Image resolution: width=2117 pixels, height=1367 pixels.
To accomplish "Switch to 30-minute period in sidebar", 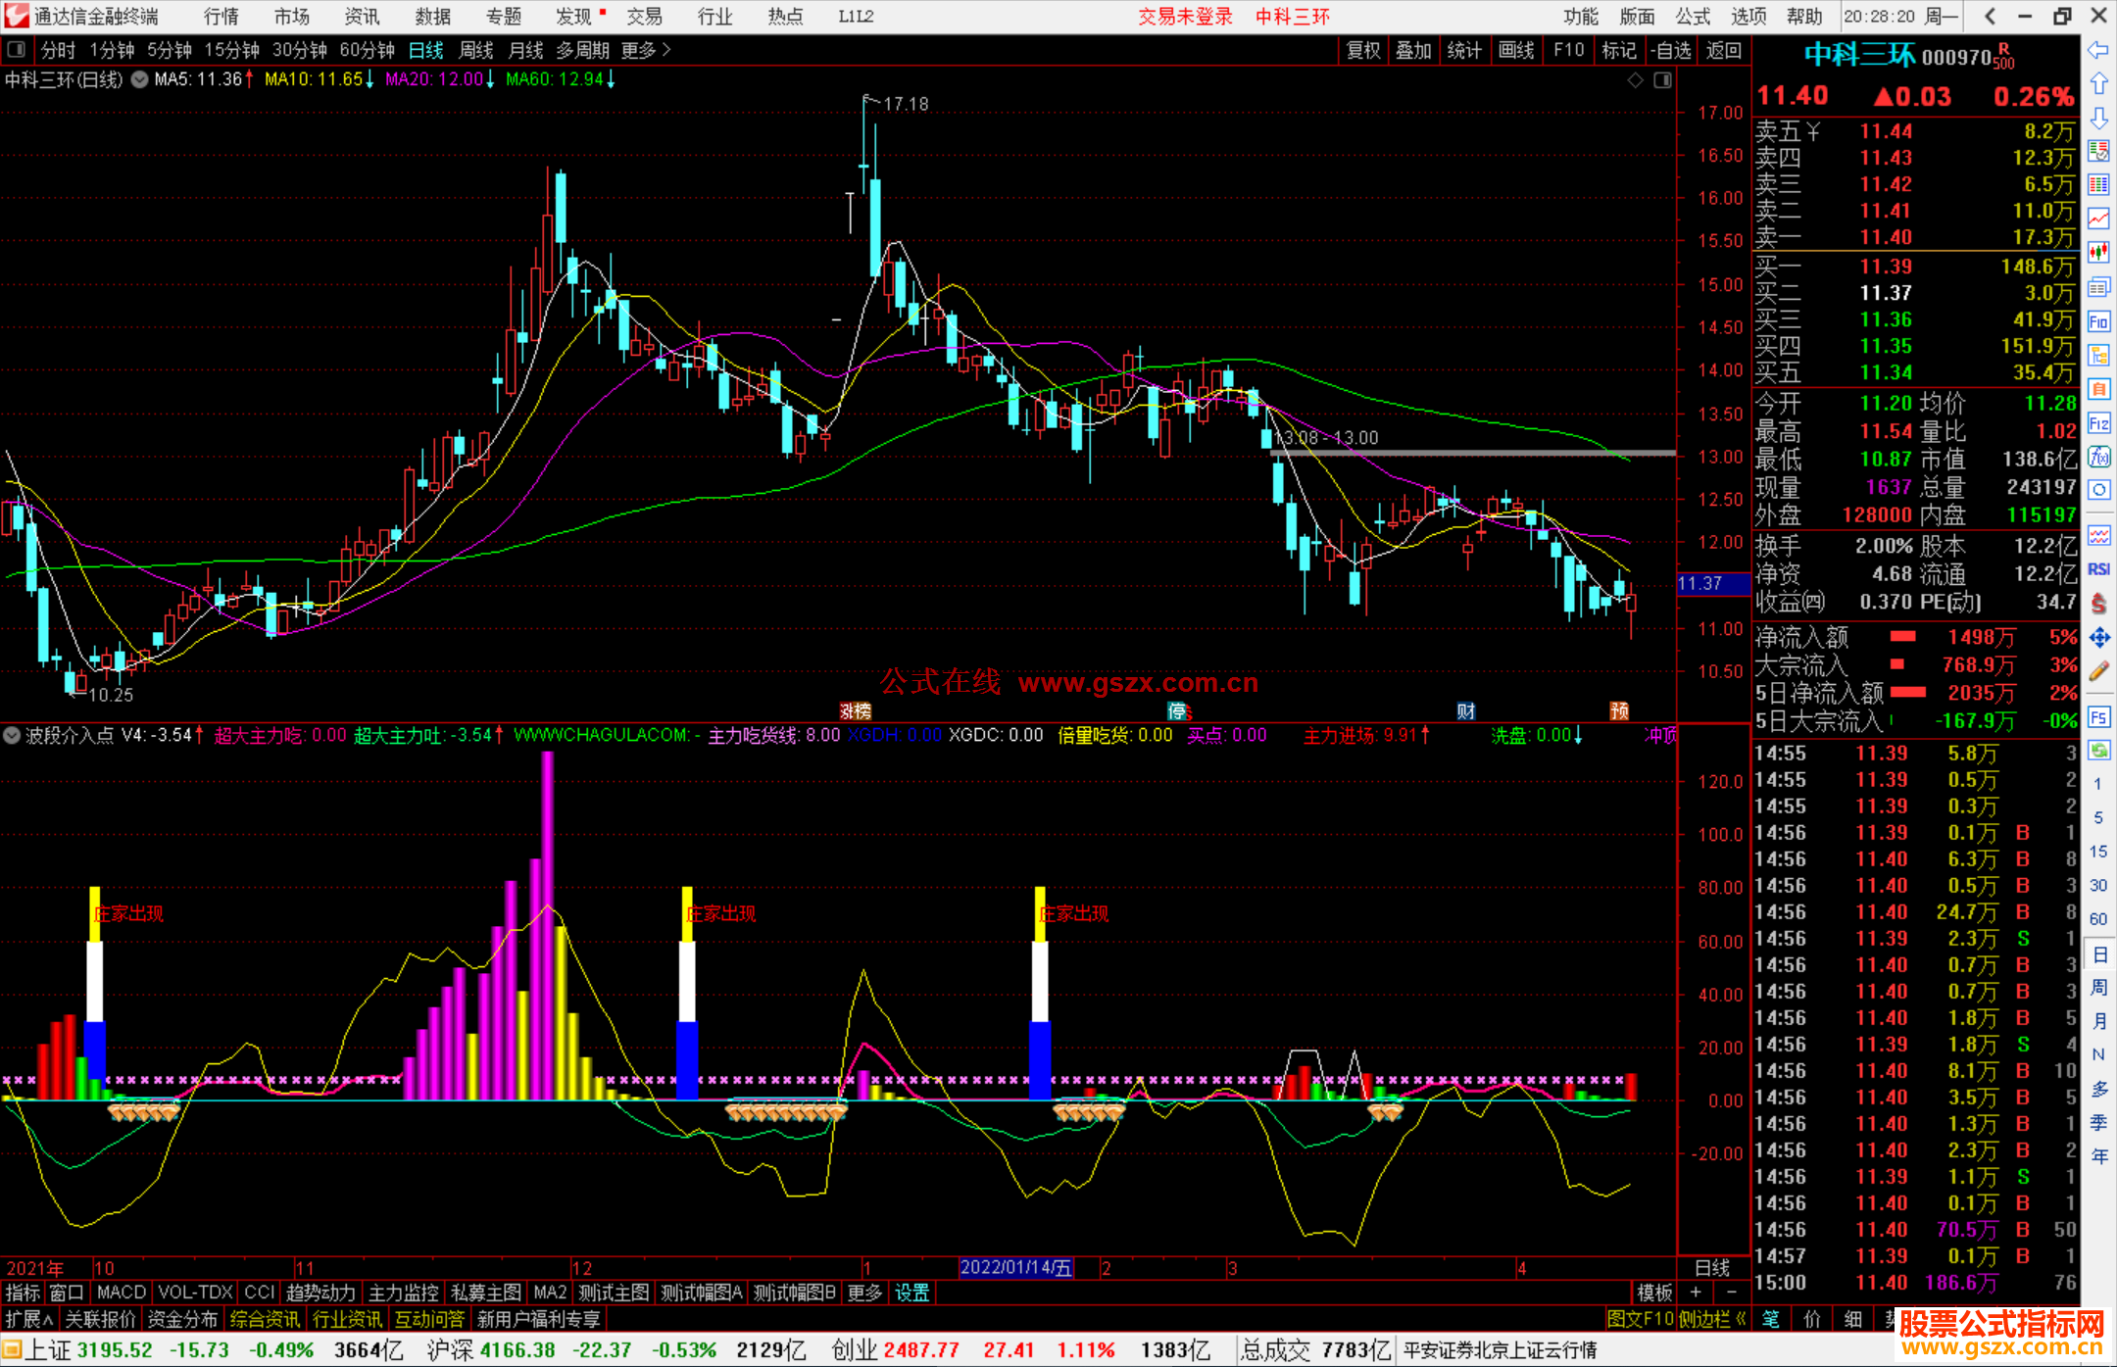I will (x=2098, y=885).
